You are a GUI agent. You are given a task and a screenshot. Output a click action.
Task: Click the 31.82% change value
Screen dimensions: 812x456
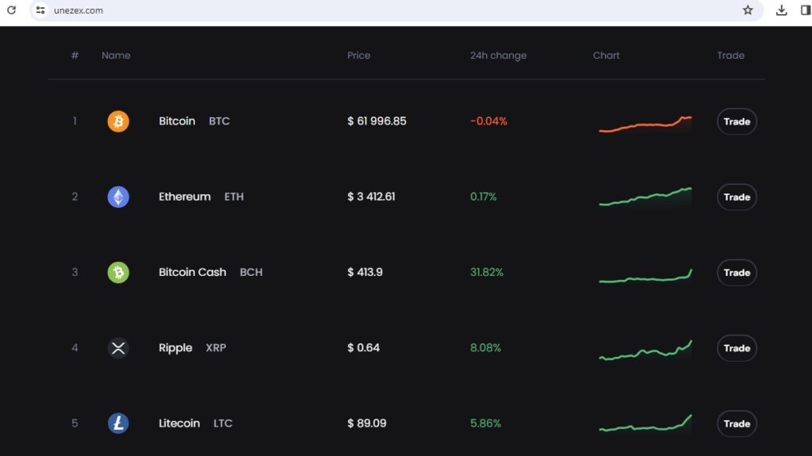coord(487,273)
